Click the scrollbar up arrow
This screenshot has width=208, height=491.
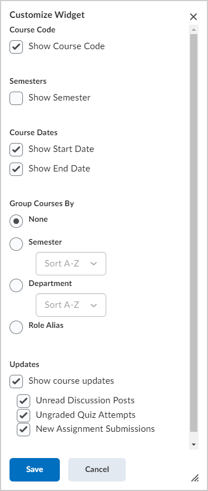tap(193, 30)
